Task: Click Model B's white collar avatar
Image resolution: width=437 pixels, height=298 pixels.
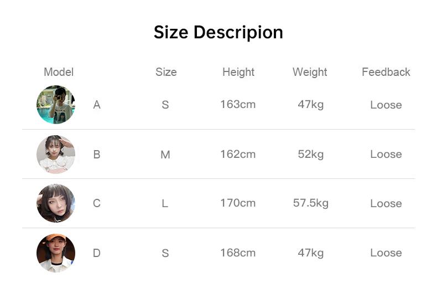Action: click(x=56, y=154)
